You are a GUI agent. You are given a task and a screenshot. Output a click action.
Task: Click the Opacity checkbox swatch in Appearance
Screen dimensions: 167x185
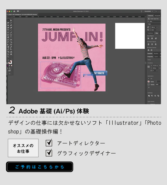tap(148, 84)
